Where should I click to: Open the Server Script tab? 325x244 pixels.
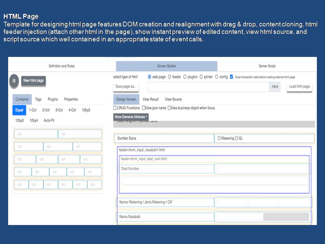pyautogui.click(x=267, y=66)
